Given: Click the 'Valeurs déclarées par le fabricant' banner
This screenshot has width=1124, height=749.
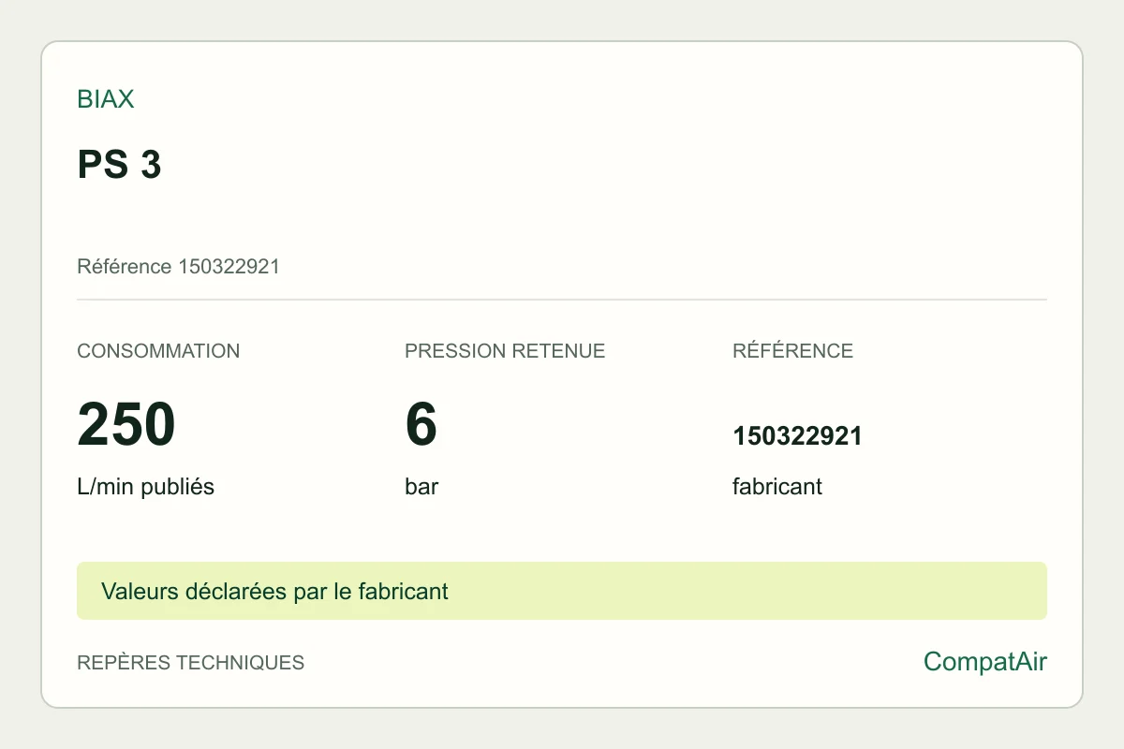Looking at the screenshot, I should point(562,591).
